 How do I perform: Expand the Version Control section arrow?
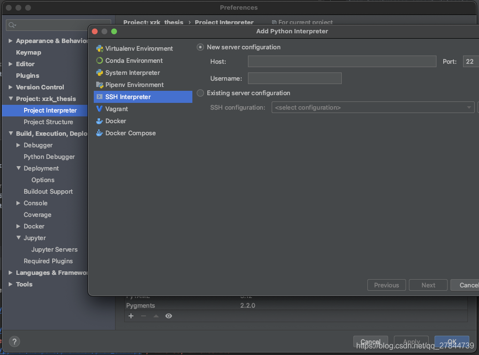pos(10,87)
